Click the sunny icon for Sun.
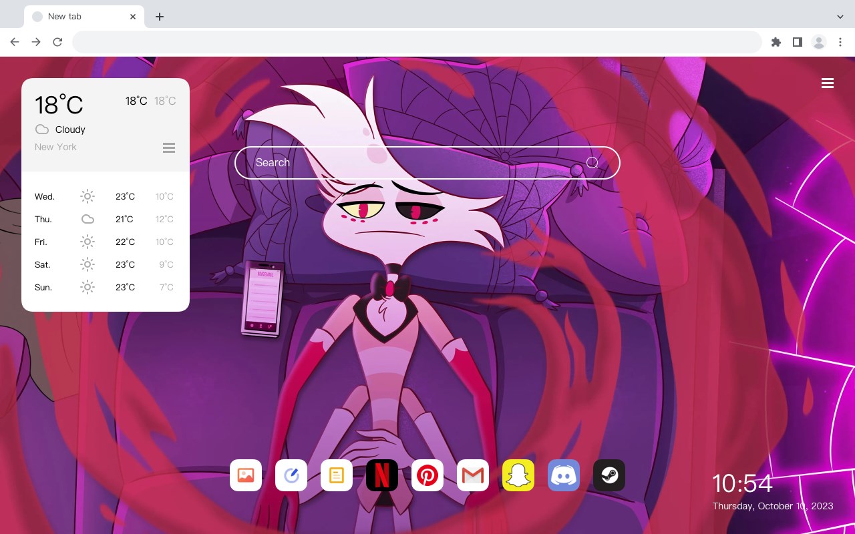The width and height of the screenshot is (855, 534). point(88,287)
